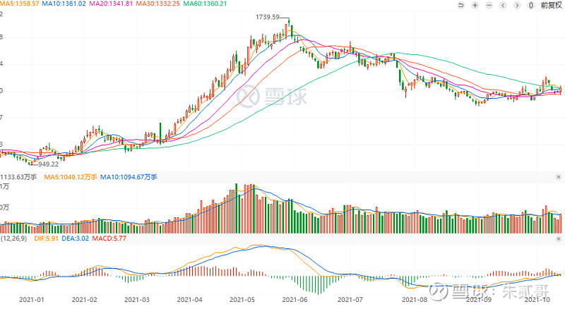Click the 2021-08 date axis label

click(415, 300)
